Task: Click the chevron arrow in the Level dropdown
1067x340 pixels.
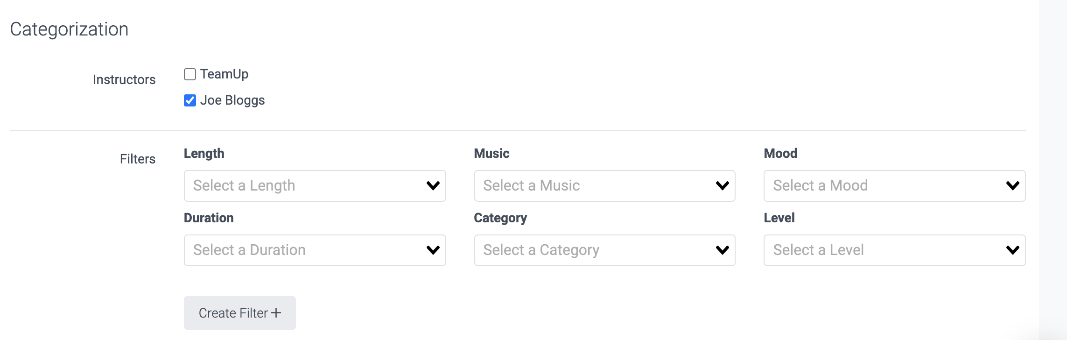Action: click(x=1013, y=250)
